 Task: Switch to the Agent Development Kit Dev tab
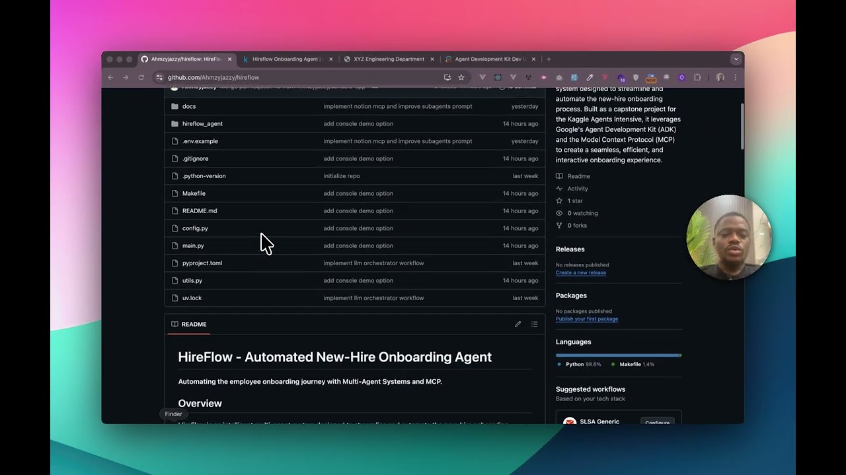[490, 59]
